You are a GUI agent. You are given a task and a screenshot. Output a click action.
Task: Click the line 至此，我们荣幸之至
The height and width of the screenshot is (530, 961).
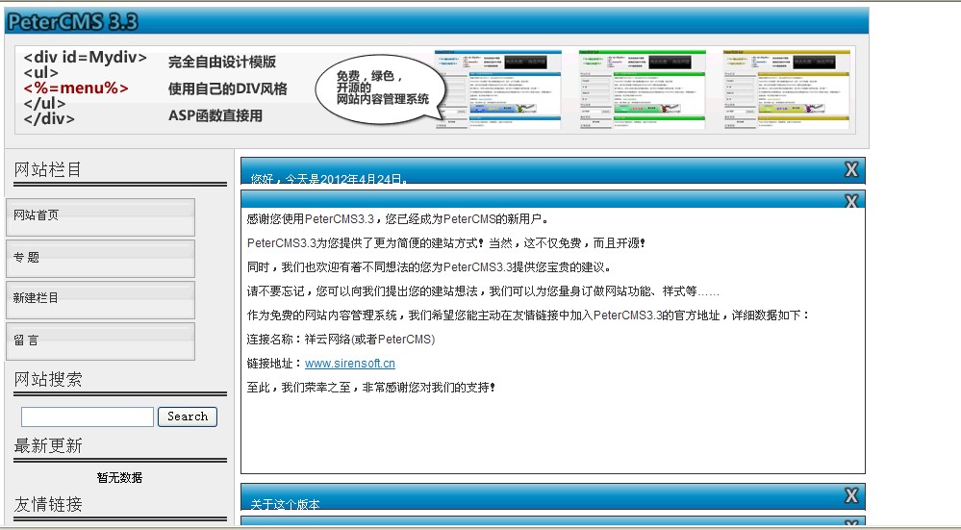(x=370, y=388)
